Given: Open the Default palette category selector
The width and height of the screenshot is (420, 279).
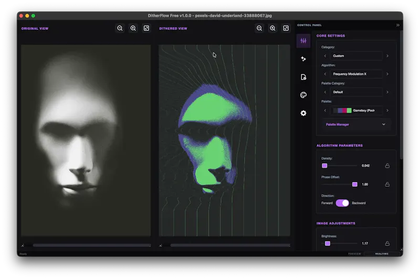Looking at the screenshot, I should (356, 92).
